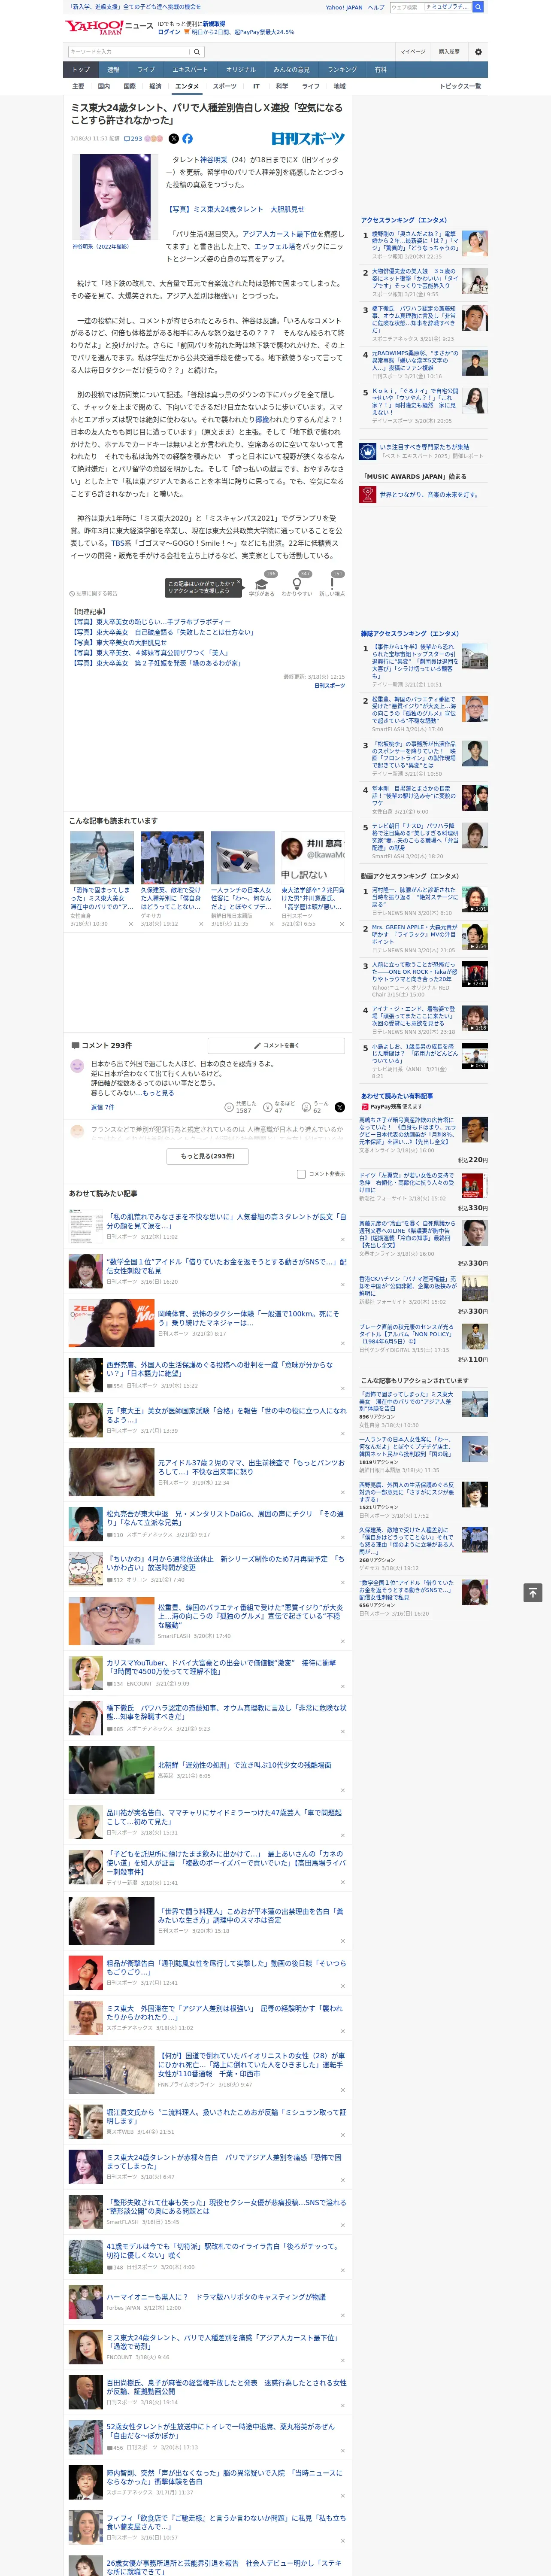Viewport: 551px width, 2576px height.
Task: Open the ランキング navigation tab
Action: coord(342,70)
